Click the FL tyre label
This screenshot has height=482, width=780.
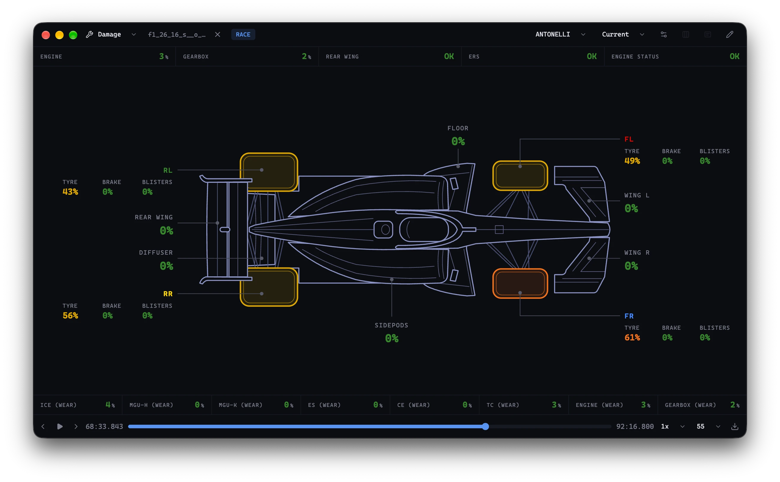click(629, 139)
